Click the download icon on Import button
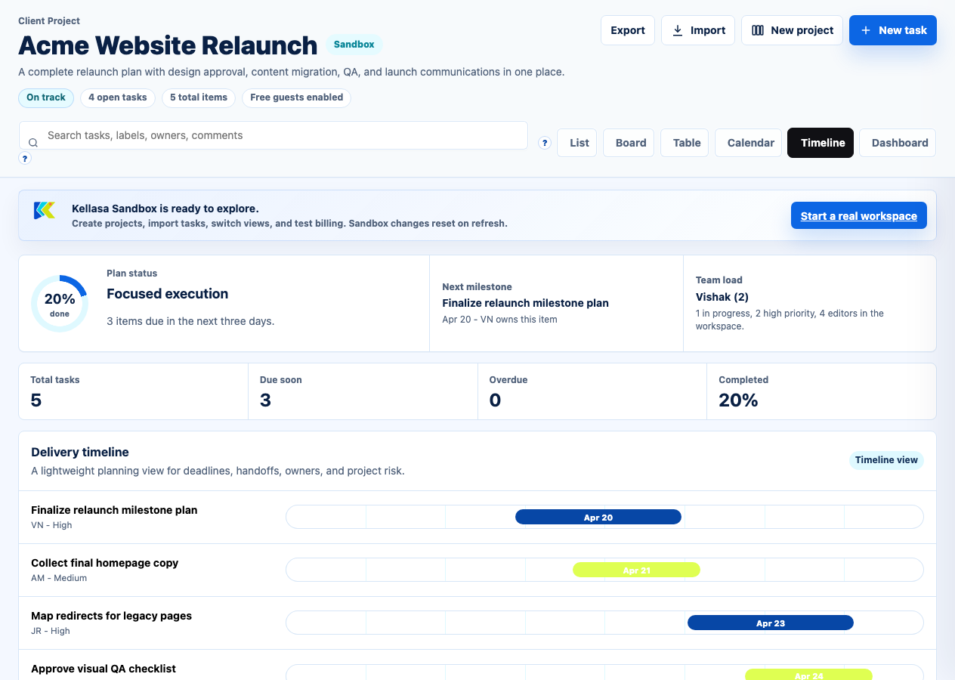 tap(677, 30)
